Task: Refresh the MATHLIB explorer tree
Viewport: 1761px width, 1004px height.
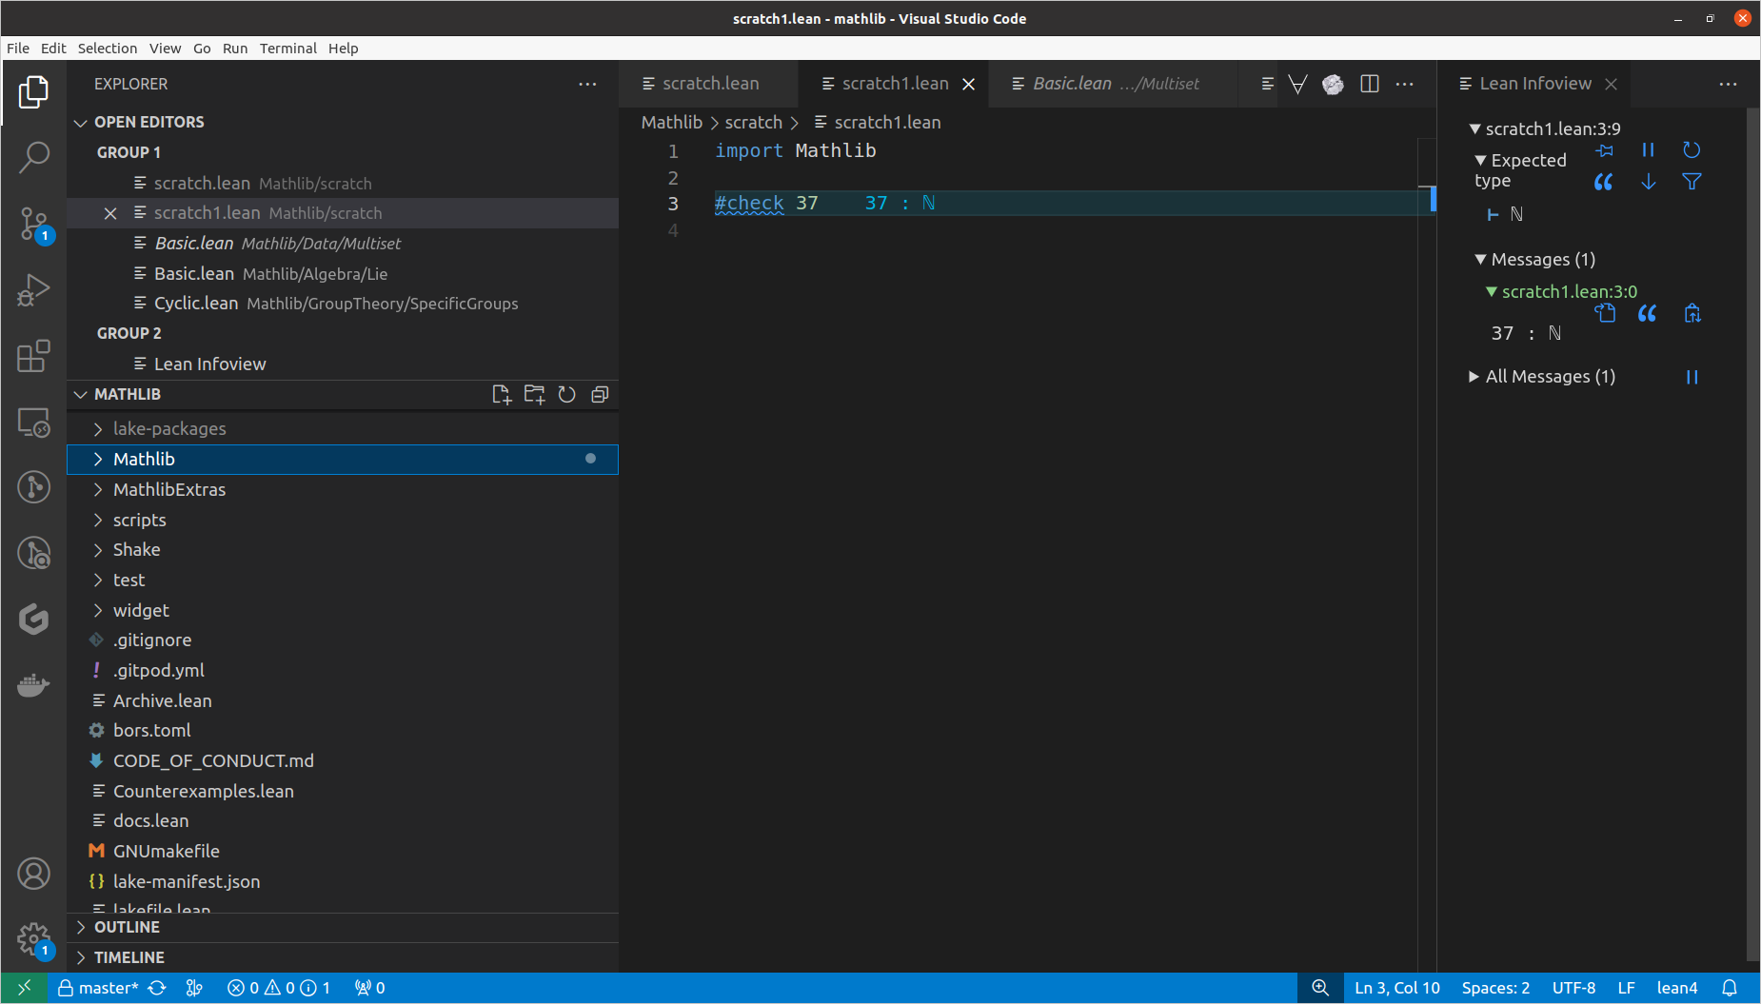Action: click(x=567, y=395)
